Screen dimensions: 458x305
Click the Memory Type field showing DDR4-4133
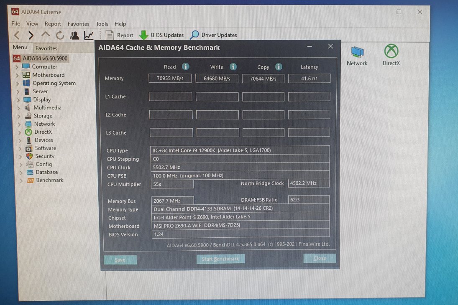[241, 208]
